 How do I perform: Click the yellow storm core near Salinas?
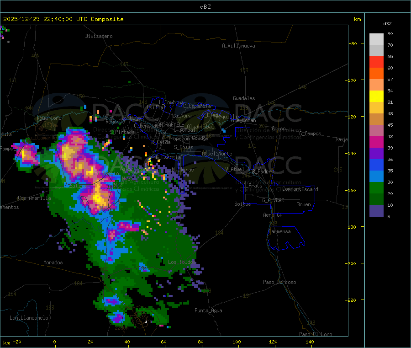98,198
